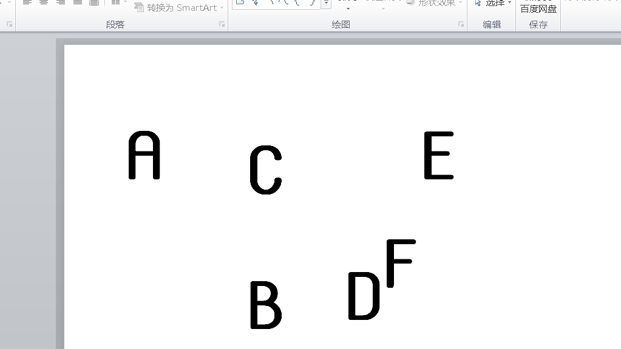This screenshot has width=621, height=349.
Task: Justify the paragraph text
Action: (78, 3)
